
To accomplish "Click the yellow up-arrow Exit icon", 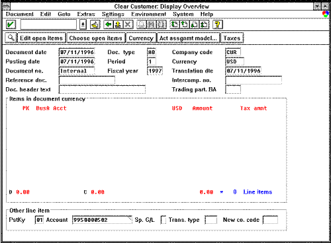I will [x=118, y=24].
